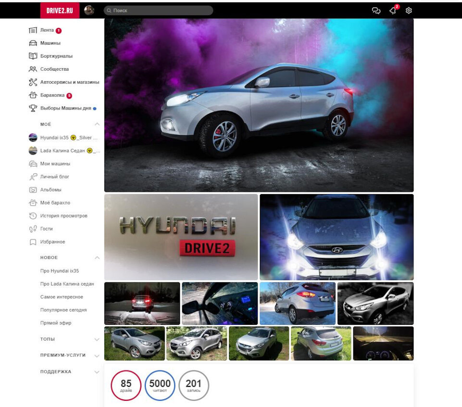The height and width of the screenshot is (407, 462).
Task: Click the 85 драйв counter
Action: (x=126, y=385)
